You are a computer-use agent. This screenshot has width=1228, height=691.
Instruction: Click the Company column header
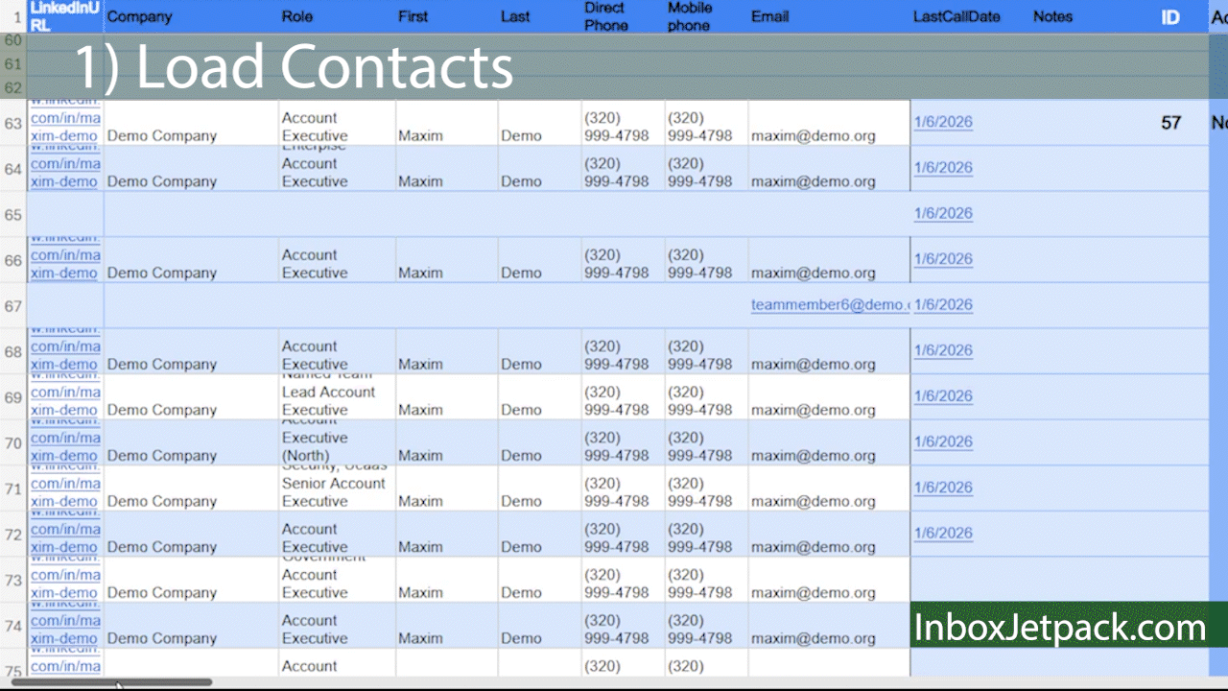coord(140,16)
